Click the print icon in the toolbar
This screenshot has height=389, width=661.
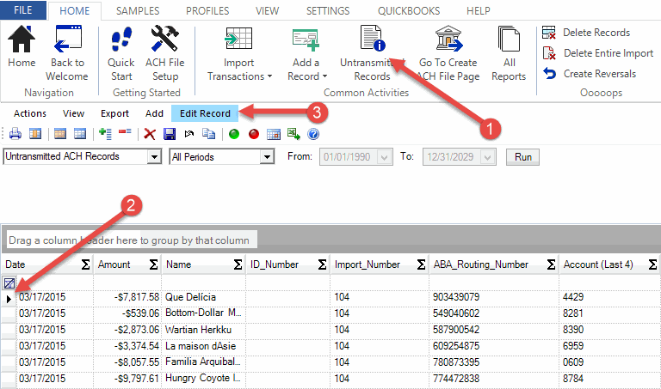[x=15, y=134]
